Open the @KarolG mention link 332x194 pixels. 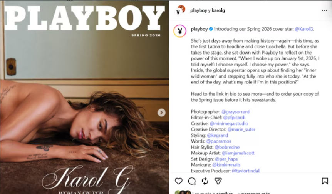[304, 29]
